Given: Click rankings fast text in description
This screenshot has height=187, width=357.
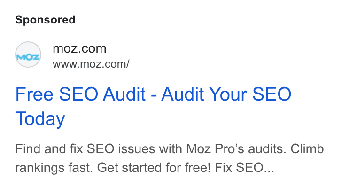Looking at the screenshot, I should point(54,168).
